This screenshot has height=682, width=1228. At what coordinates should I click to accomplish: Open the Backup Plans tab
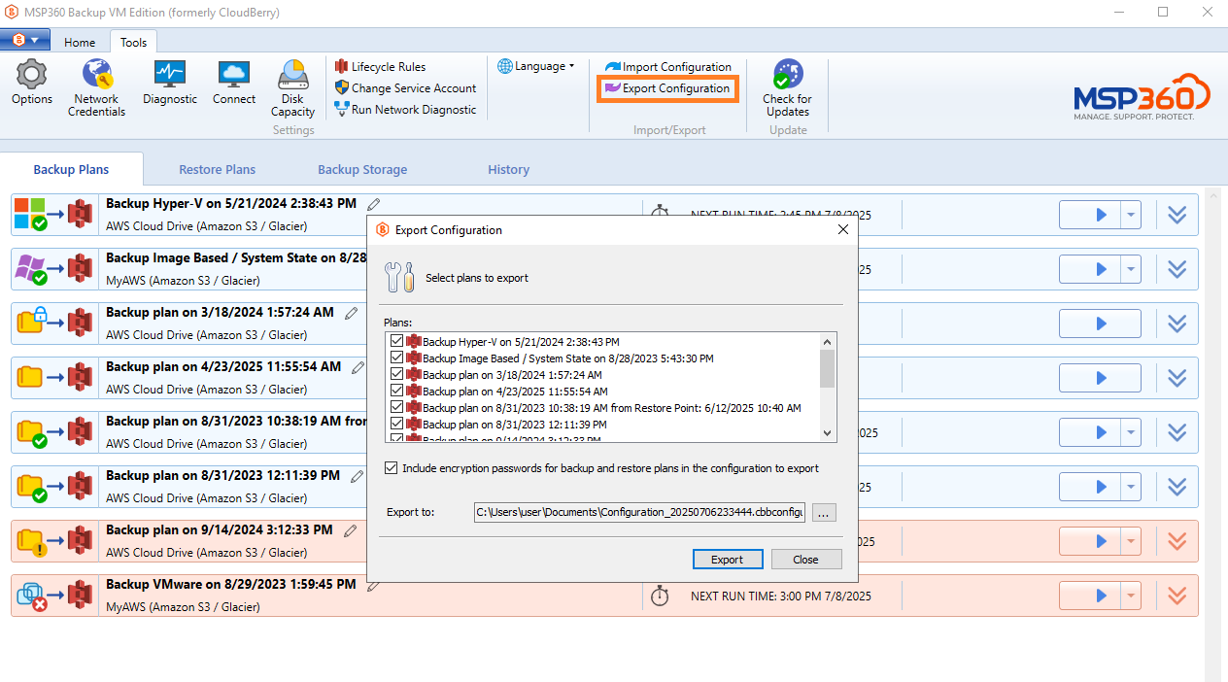tap(71, 169)
